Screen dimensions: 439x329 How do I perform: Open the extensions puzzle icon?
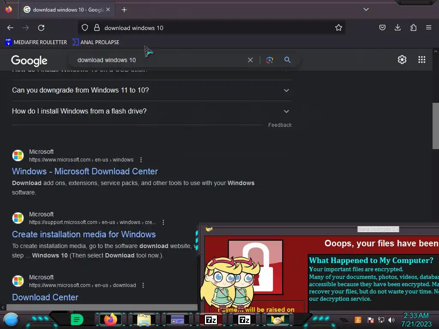click(x=413, y=27)
